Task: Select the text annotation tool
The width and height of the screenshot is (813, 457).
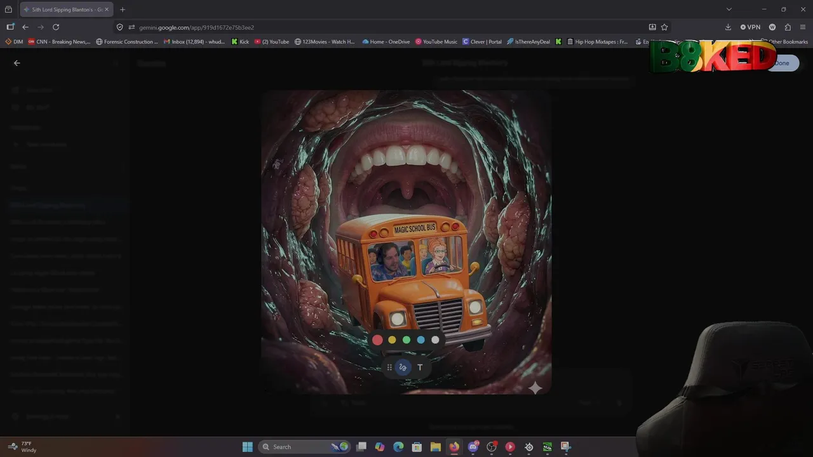Action: pyautogui.click(x=420, y=368)
